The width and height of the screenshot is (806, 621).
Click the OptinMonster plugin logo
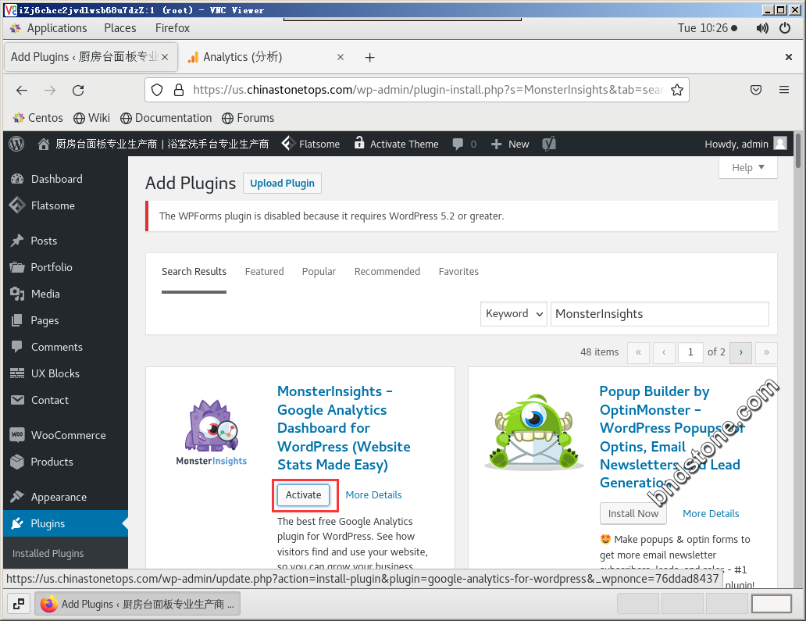[x=533, y=432]
